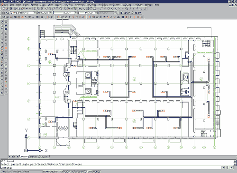Click the New drawing icon in the toolbar
This screenshot has width=237, height=173.
[x=4, y=9]
